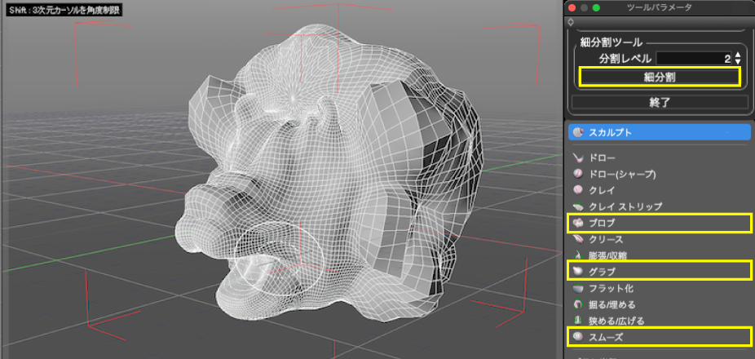Select the ドロー brush icon
Screen dimensions: 755x359
(x=577, y=157)
